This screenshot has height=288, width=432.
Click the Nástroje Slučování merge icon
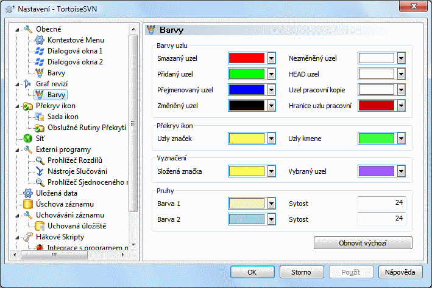click(40, 171)
